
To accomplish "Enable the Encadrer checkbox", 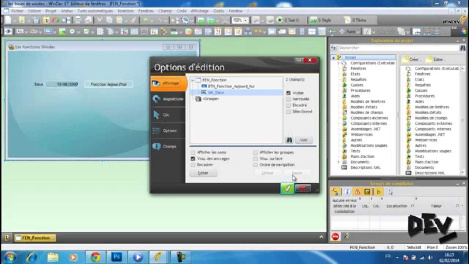I will tap(193, 165).
